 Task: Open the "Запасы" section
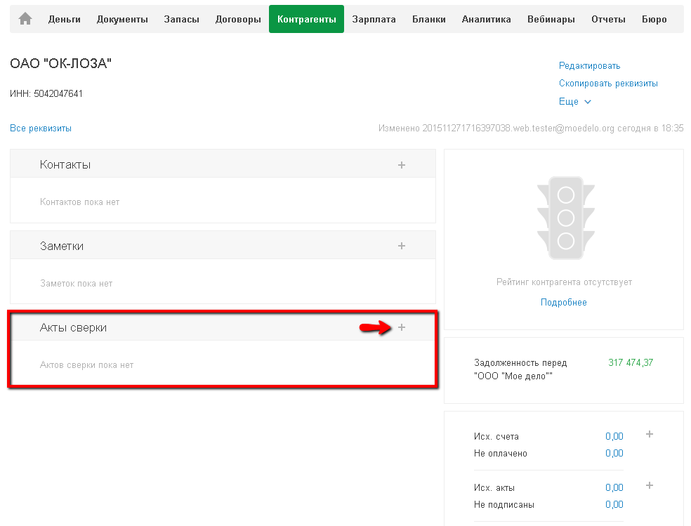pyautogui.click(x=181, y=20)
